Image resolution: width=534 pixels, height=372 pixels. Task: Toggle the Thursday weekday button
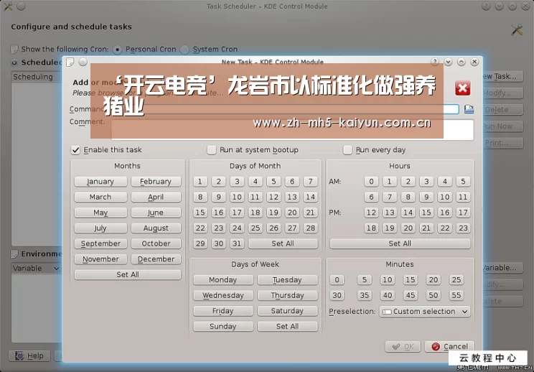coord(287,295)
